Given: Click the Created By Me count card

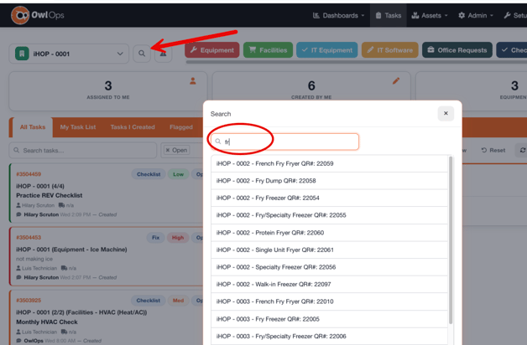Looking at the screenshot, I should pyautogui.click(x=311, y=91).
